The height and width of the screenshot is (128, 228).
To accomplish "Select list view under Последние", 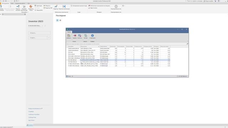I will coord(57,20).
